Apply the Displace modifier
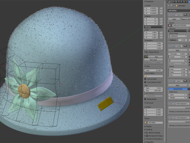The image size is (190, 143). [x=174, y=19]
